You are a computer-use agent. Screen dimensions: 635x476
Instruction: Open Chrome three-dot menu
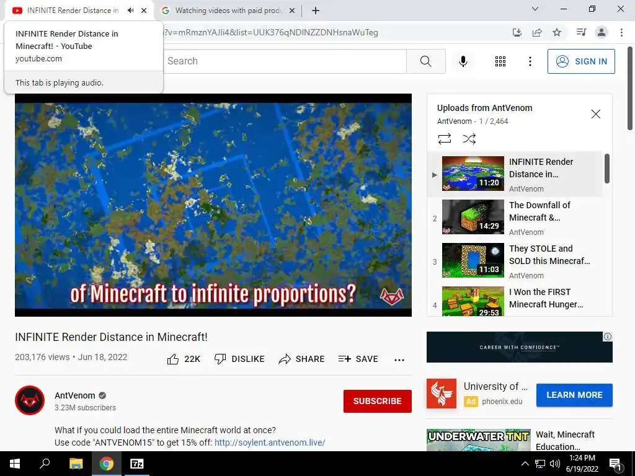pos(621,32)
